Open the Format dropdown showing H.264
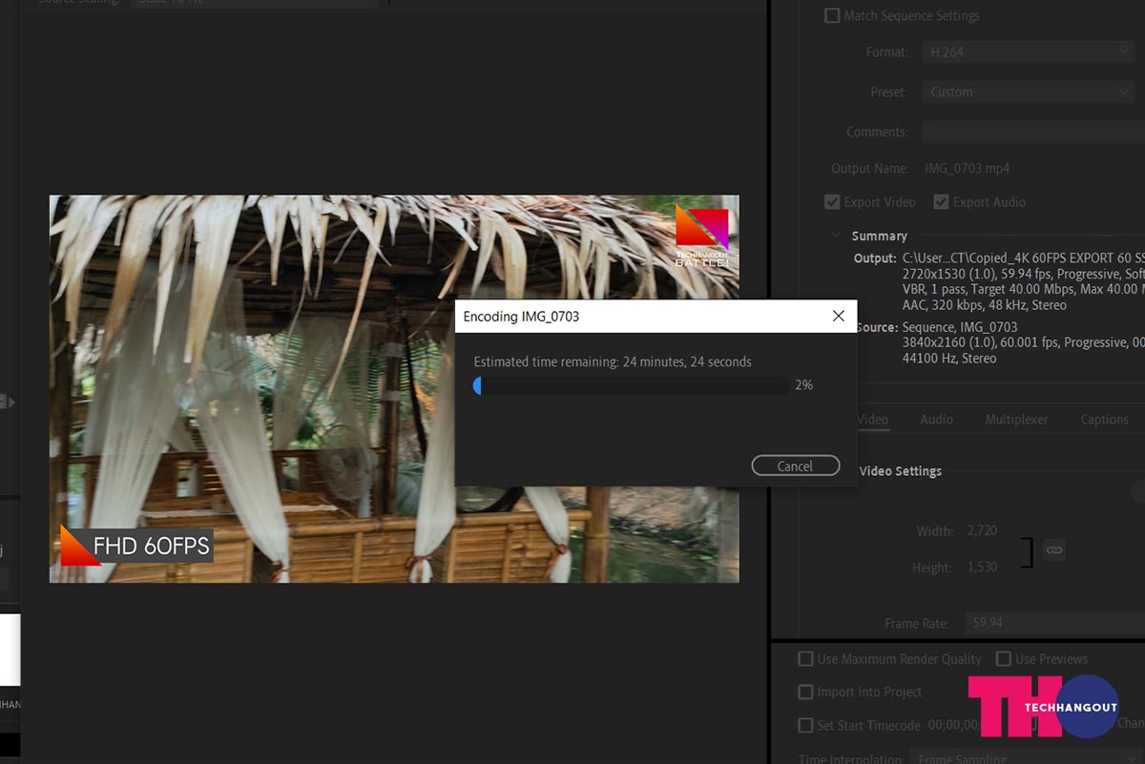 tap(1029, 52)
